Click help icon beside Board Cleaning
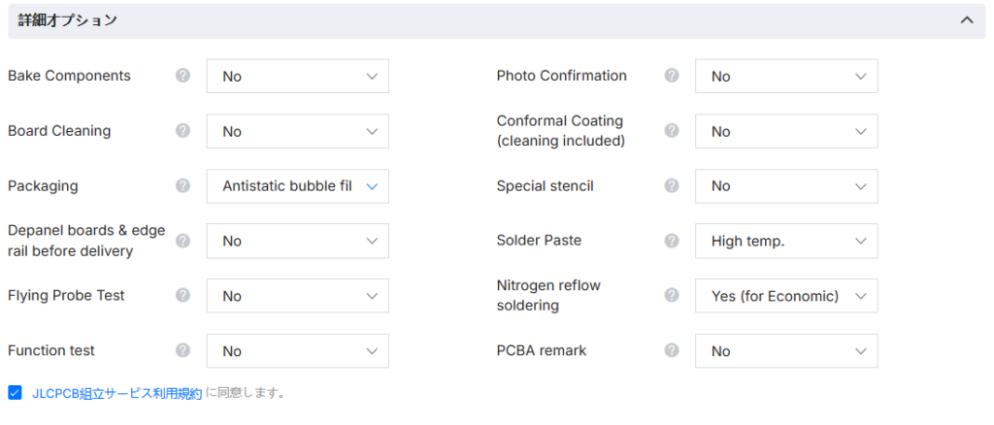The height and width of the screenshot is (425, 994). click(x=182, y=131)
